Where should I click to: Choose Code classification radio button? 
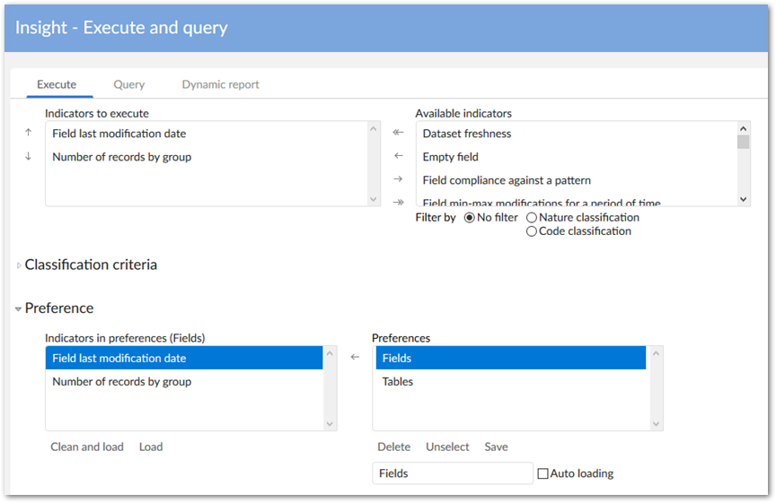(532, 231)
